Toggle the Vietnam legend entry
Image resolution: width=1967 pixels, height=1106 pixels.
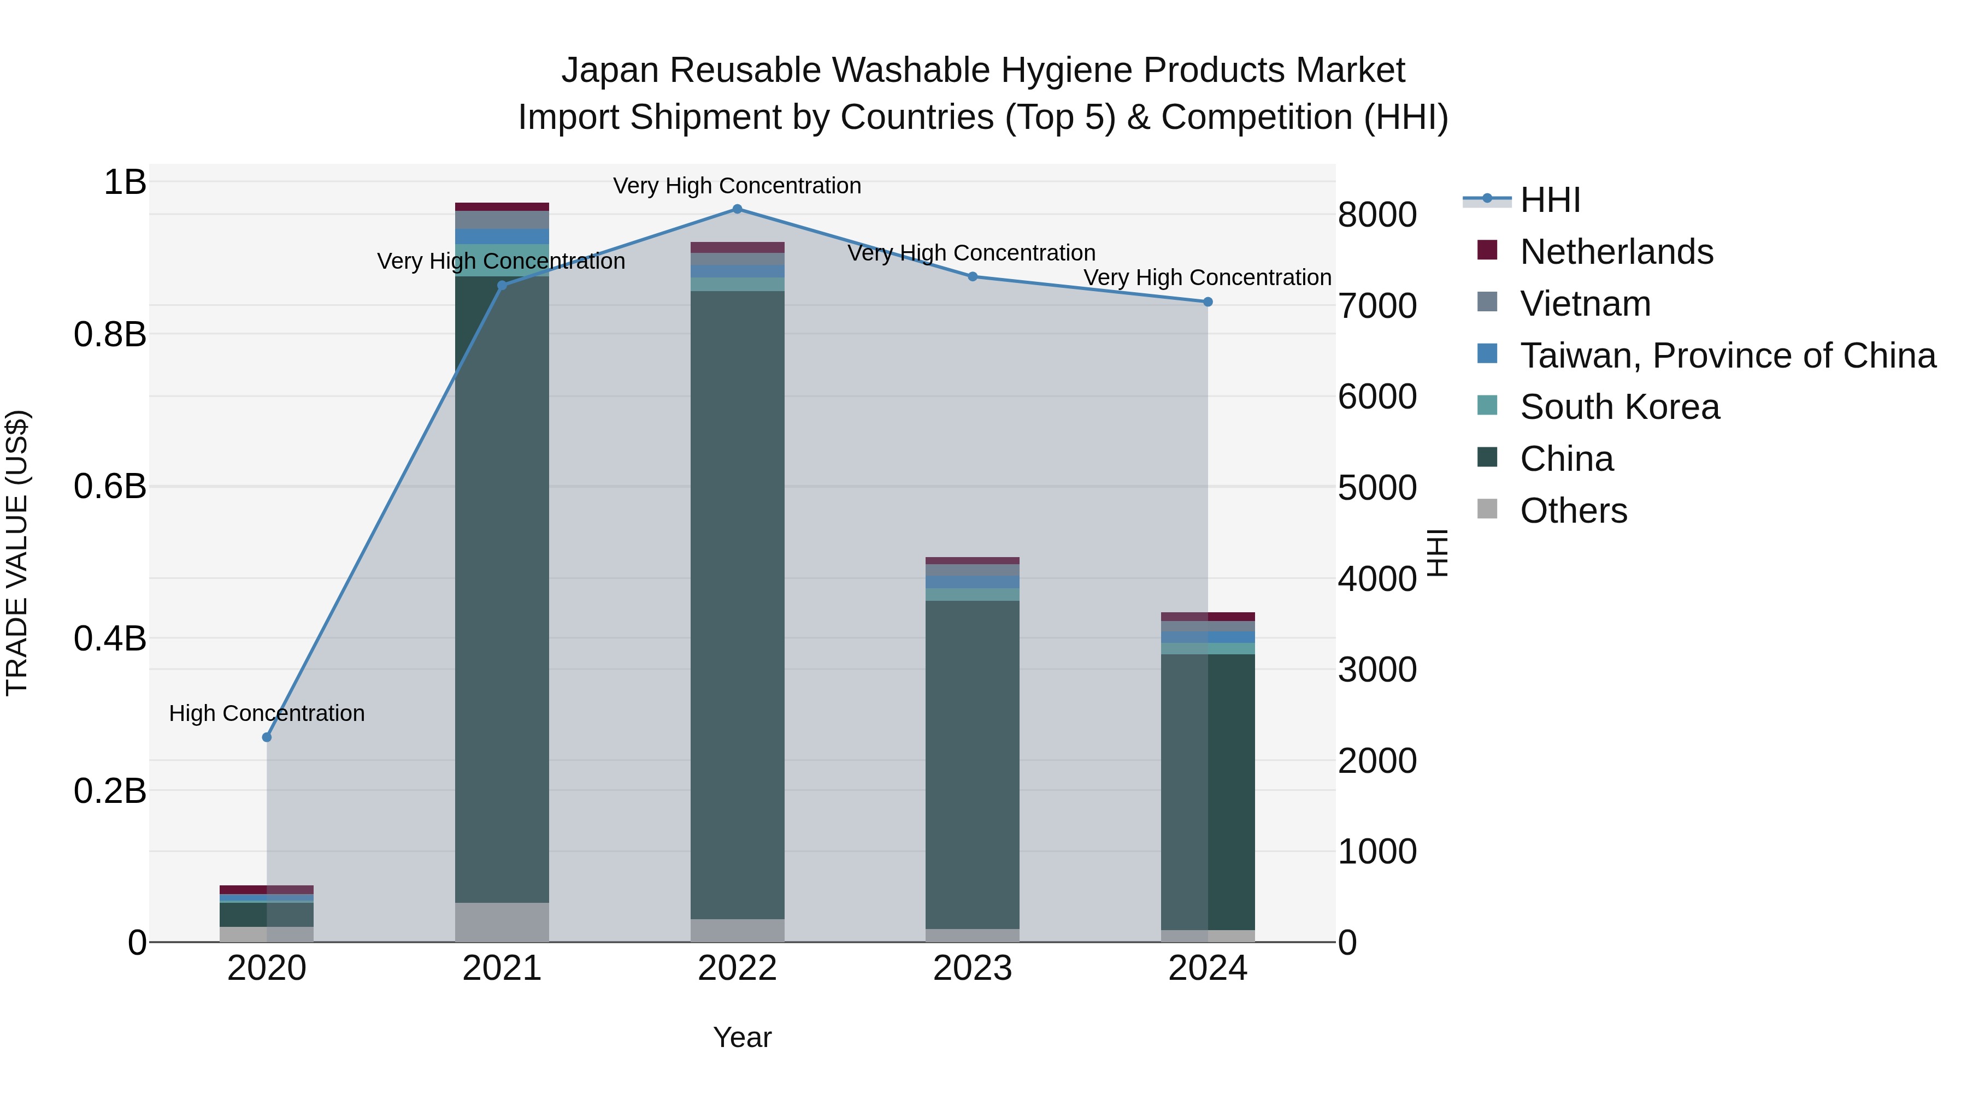click(1564, 303)
